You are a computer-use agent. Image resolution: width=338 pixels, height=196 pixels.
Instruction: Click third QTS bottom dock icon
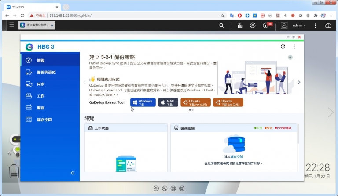(x=173, y=189)
